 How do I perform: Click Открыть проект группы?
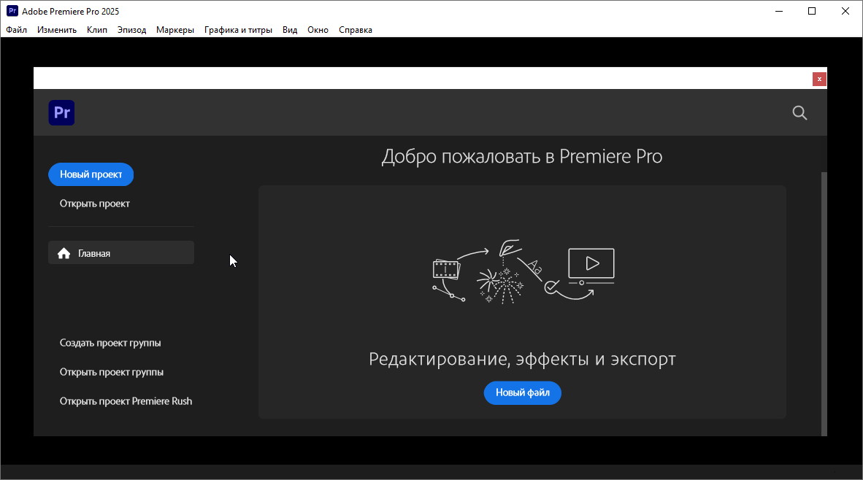click(112, 372)
